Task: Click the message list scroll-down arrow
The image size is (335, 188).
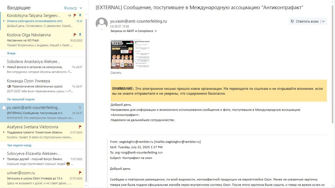Action: tap(86, 185)
